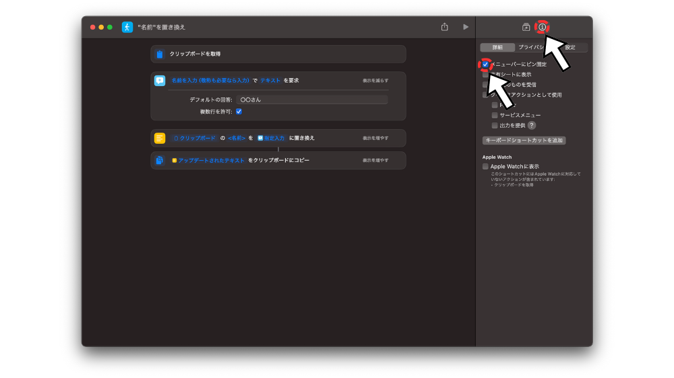This screenshot has height=378, width=674.
Task: Switch to the 設定 tab
Action: pyautogui.click(x=570, y=47)
